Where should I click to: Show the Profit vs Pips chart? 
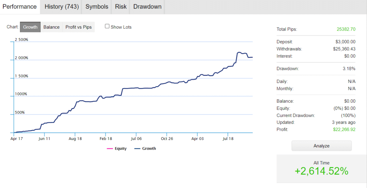click(78, 27)
